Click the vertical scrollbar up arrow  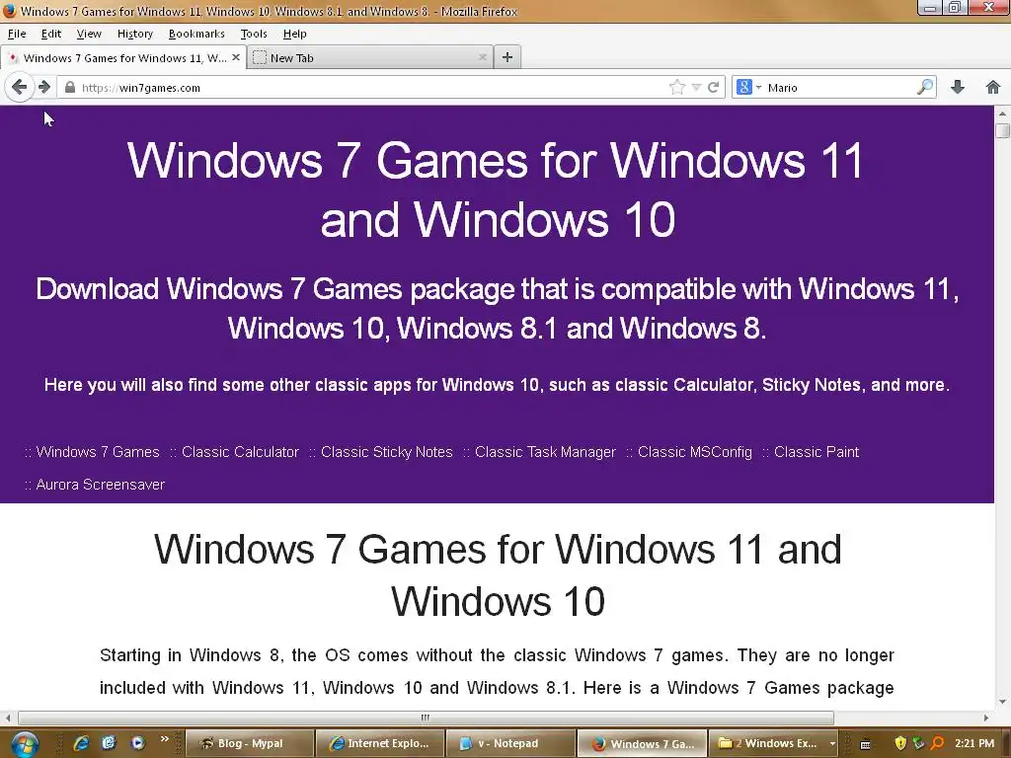(x=1002, y=114)
